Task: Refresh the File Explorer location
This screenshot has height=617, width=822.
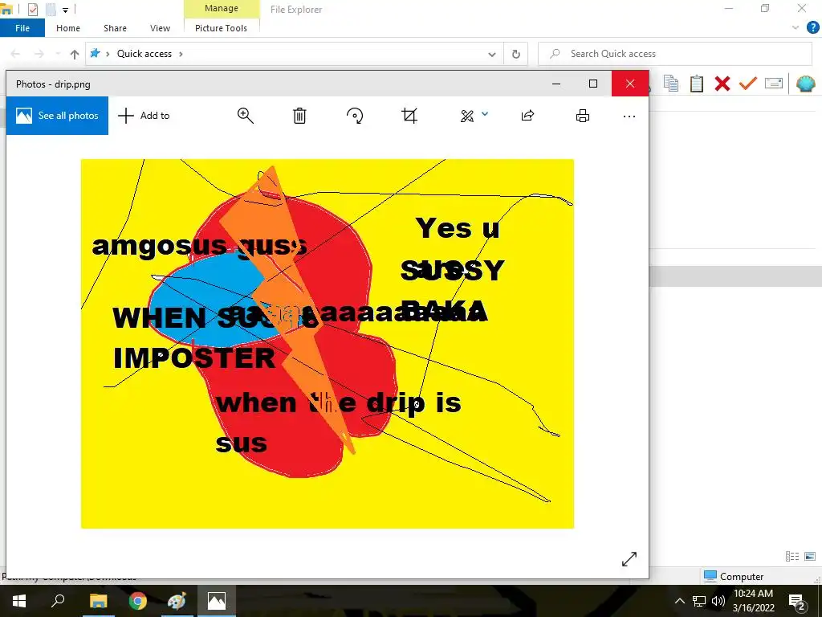Action: (516, 54)
